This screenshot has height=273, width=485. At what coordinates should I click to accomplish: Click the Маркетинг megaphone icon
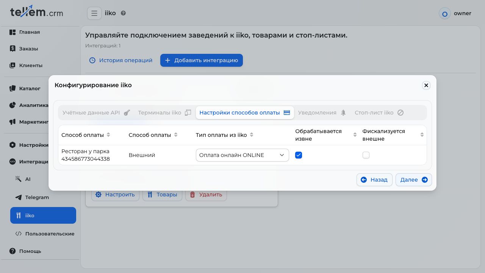point(13,122)
